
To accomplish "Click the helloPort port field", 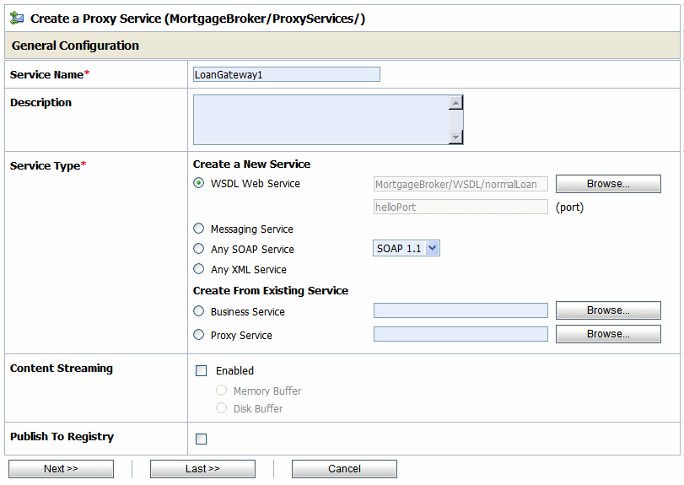I will (x=460, y=207).
